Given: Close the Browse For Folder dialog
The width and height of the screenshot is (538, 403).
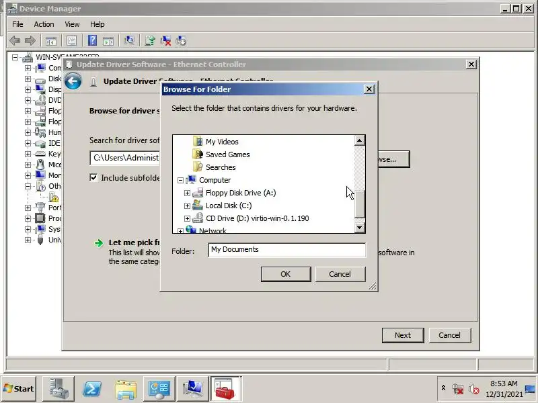Looking at the screenshot, I should [x=369, y=89].
